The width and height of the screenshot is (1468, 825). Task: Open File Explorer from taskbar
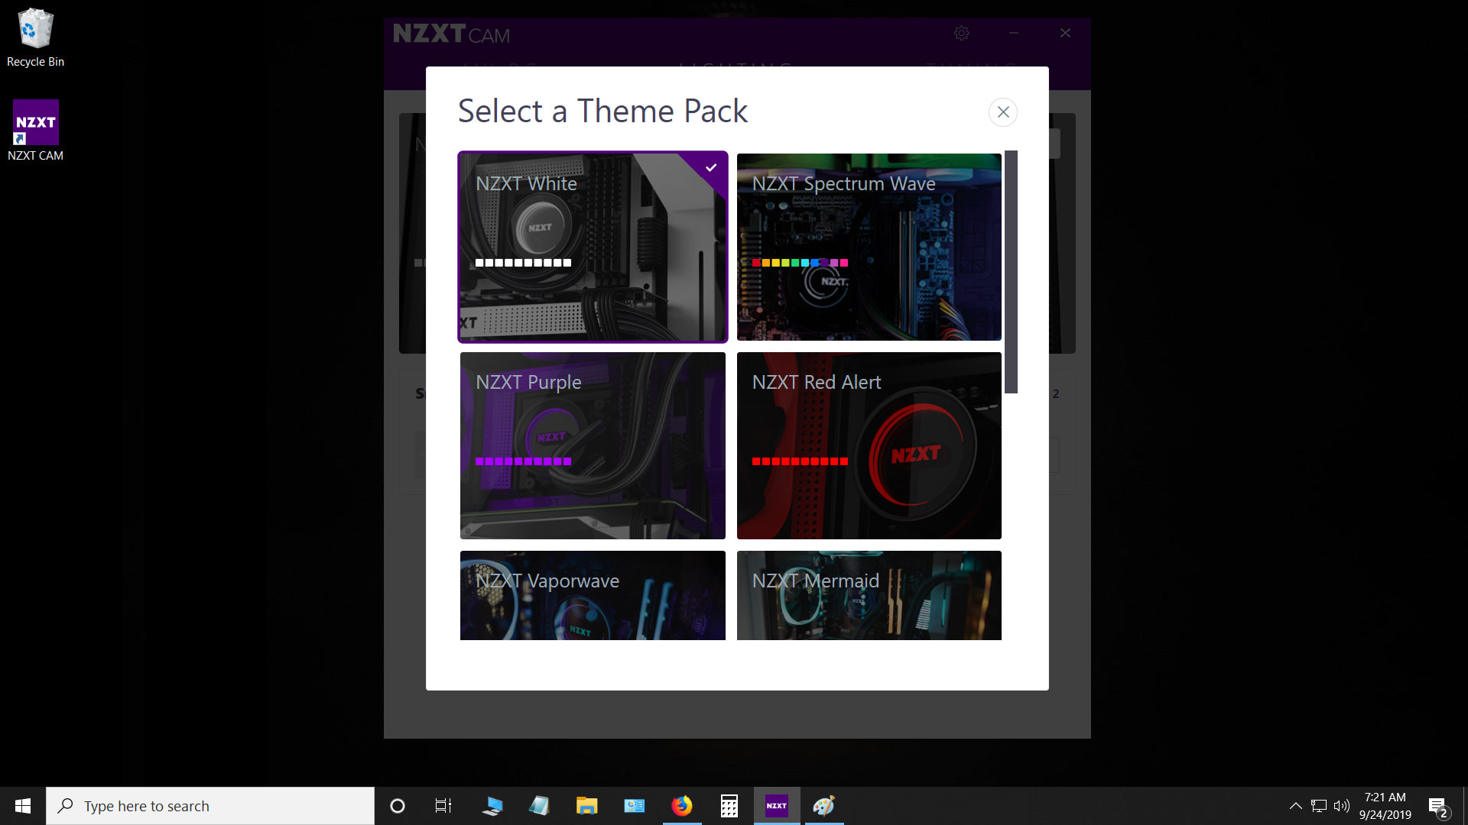pyautogui.click(x=586, y=806)
